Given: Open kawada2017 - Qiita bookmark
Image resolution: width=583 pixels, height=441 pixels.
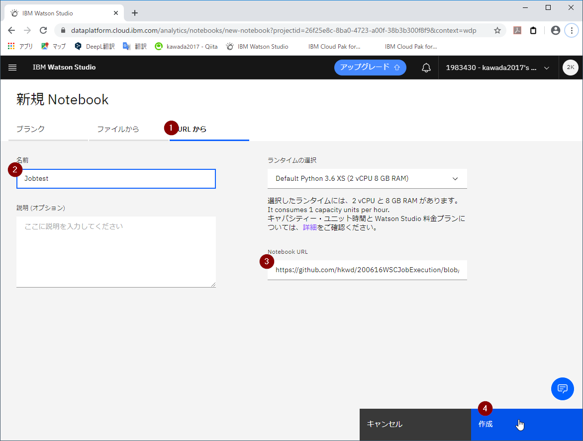Looking at the screenshot, I should [x=186, y=46].
